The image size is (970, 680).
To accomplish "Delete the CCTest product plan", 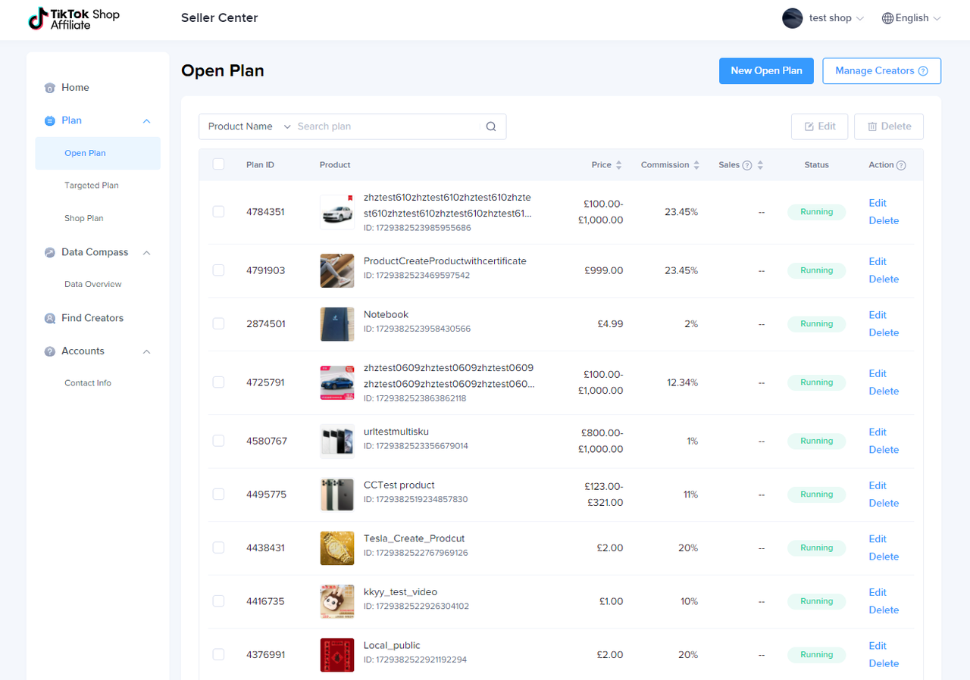I will click(883, 503).
